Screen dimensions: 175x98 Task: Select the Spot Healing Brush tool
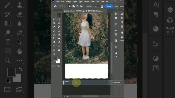click(59, 27)
